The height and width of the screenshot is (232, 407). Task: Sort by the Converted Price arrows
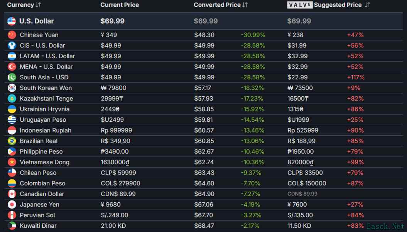click(245, 5)
